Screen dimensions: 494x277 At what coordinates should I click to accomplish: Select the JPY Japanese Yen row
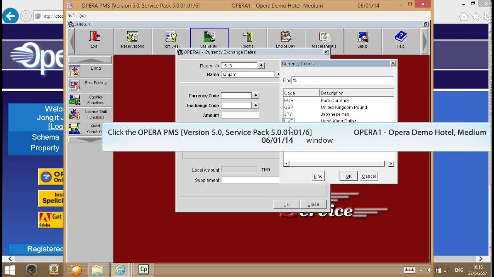(x=338, y=114)
